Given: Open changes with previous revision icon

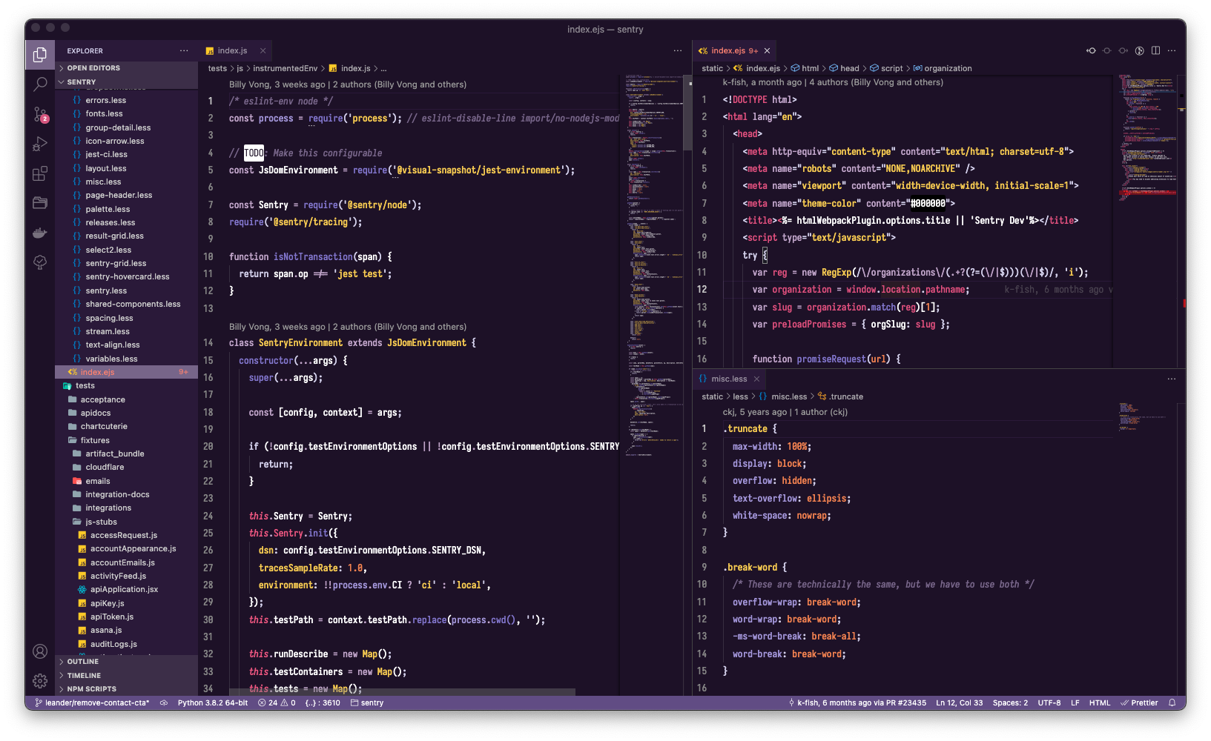Looking at the screenshot, I should [1091, 50].
